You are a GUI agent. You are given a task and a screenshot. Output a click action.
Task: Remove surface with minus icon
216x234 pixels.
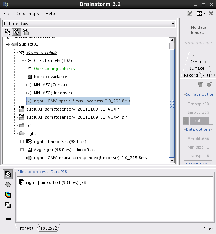coord(209,84)
